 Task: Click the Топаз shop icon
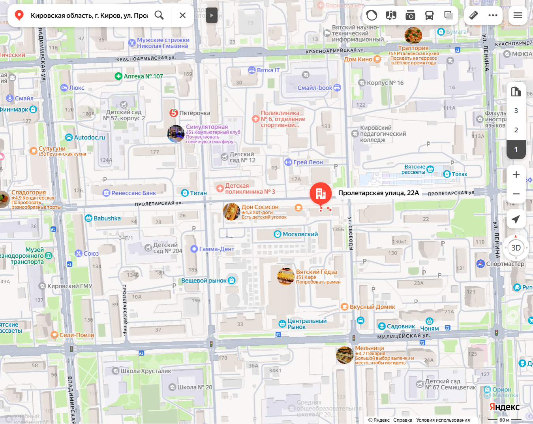click(447, 174)
